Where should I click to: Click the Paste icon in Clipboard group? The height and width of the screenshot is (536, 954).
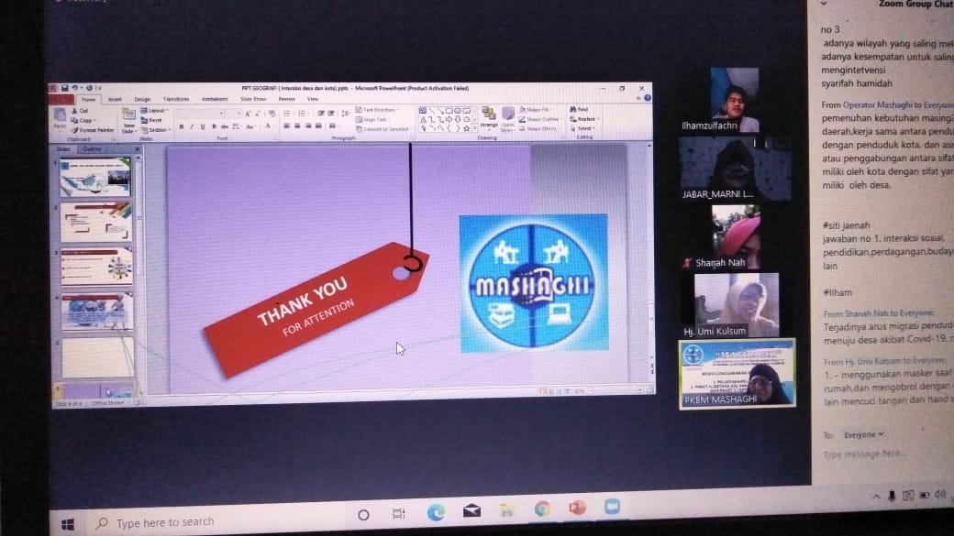[x=60, y=119]
